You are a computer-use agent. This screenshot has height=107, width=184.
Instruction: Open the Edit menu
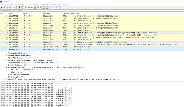pyautogui.click(x=6, y=5)
